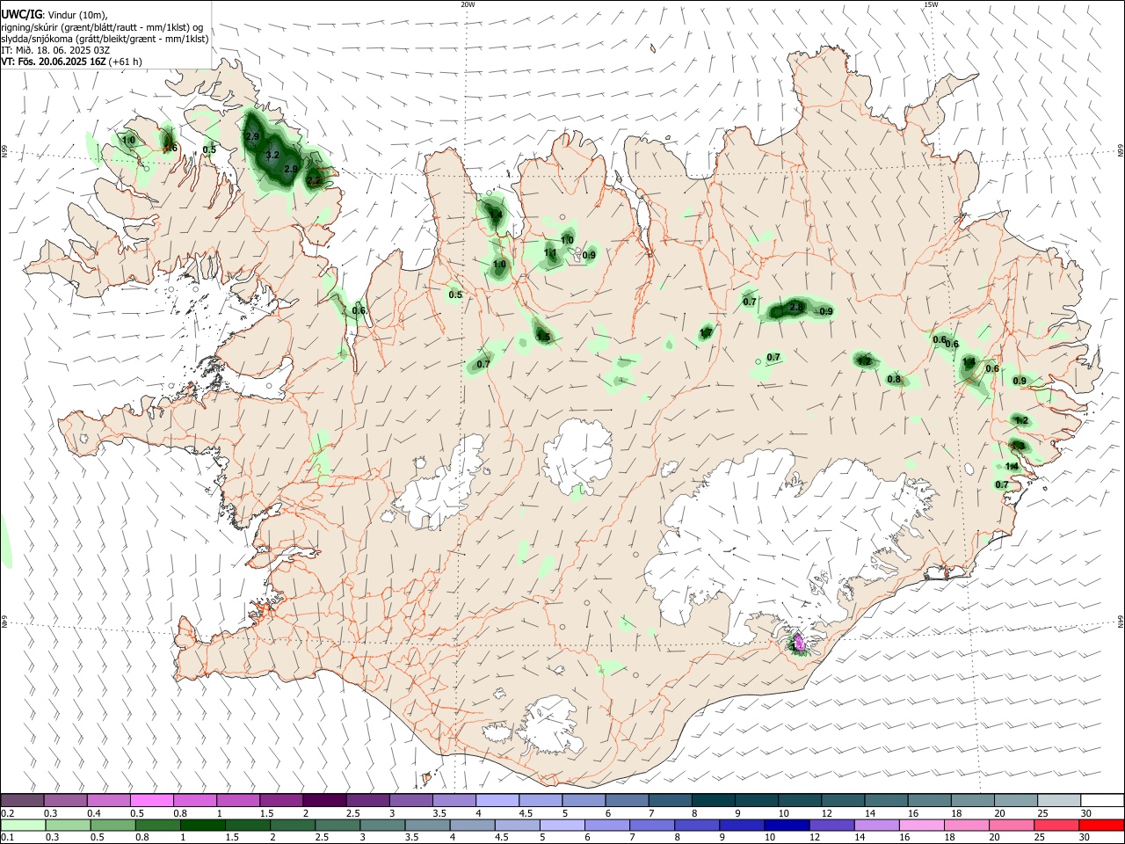Click the pink snow patch on the south coast

[x=798, y=642]
